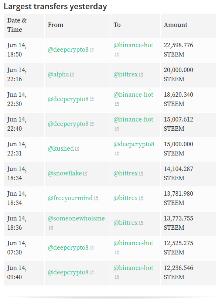
Task: Open @deepcrypto8 recipient link in 22:31 row
Action: point(134,144)
